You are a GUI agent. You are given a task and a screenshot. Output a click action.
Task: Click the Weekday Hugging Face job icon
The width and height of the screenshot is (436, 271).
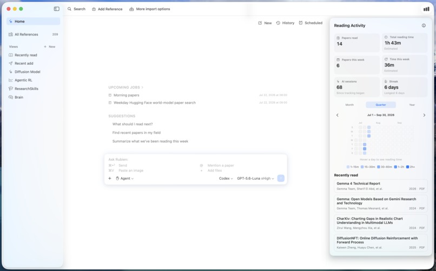[x=110, y=103]
